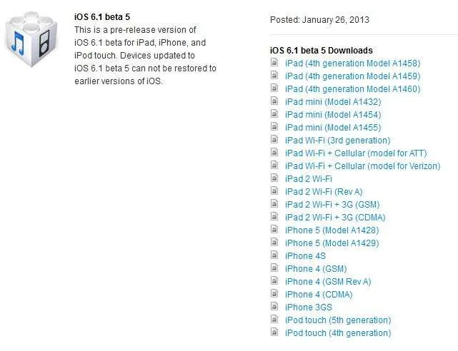
Task: Click file icon beside iPad 2 Wi-Fi Rev A
Action: [274, 190]
